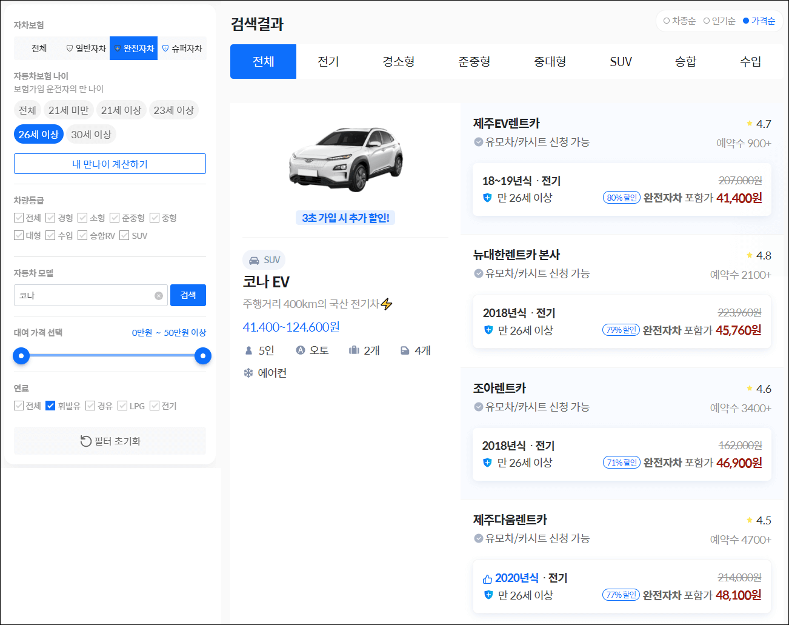
Task: Select the 26세 이상 age chip
Action: (x=39, y=135)
